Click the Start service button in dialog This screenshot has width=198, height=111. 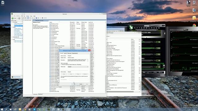click(64, 74)
